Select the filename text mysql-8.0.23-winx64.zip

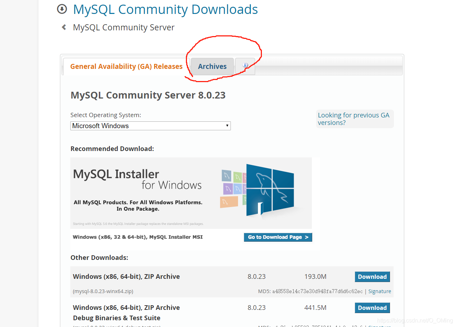tap(103, 291)
